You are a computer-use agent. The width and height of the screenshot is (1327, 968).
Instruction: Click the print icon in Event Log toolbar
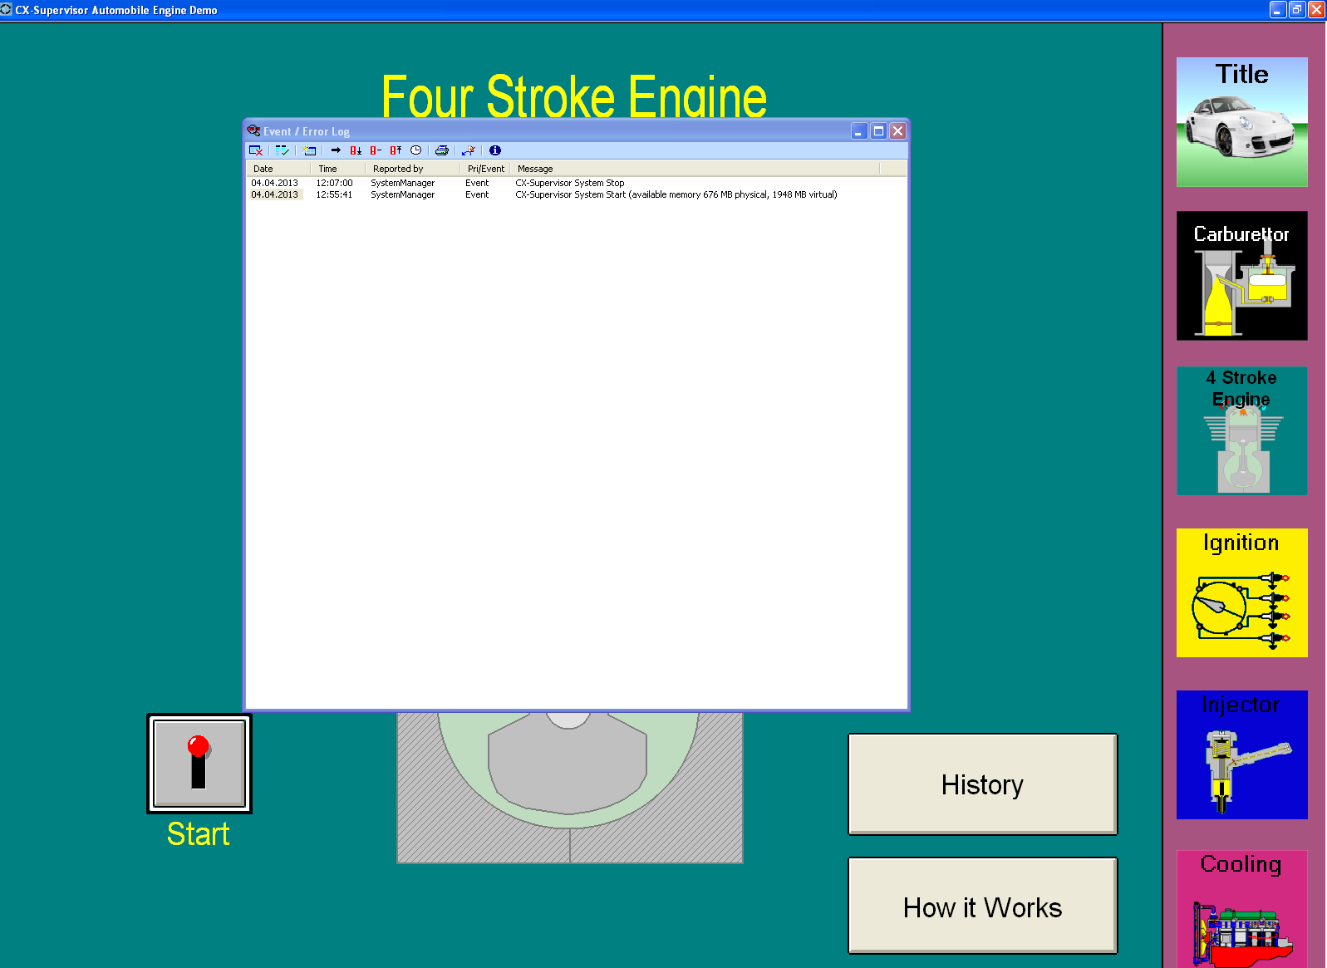pos(442,150)
